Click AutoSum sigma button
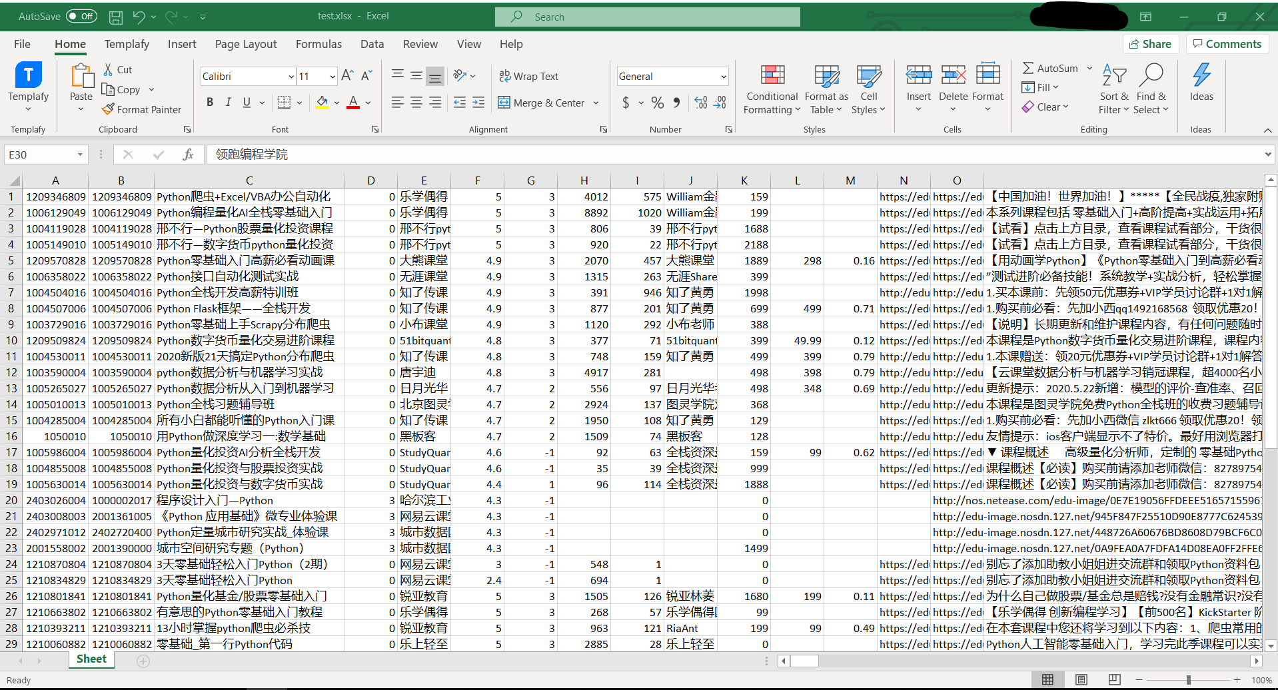Image resolution: width=1278 pixels, height=690 pixels. pyautogui.click(x=1051, y=68)
